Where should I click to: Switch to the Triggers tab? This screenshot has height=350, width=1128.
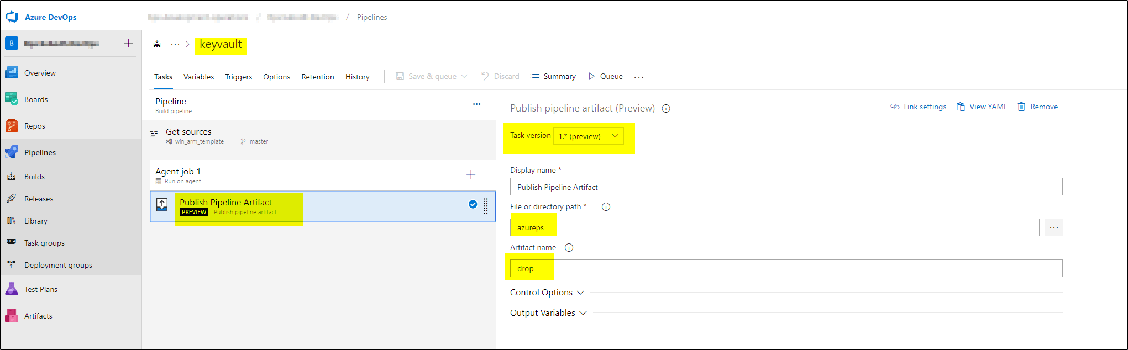coord(239,77)
